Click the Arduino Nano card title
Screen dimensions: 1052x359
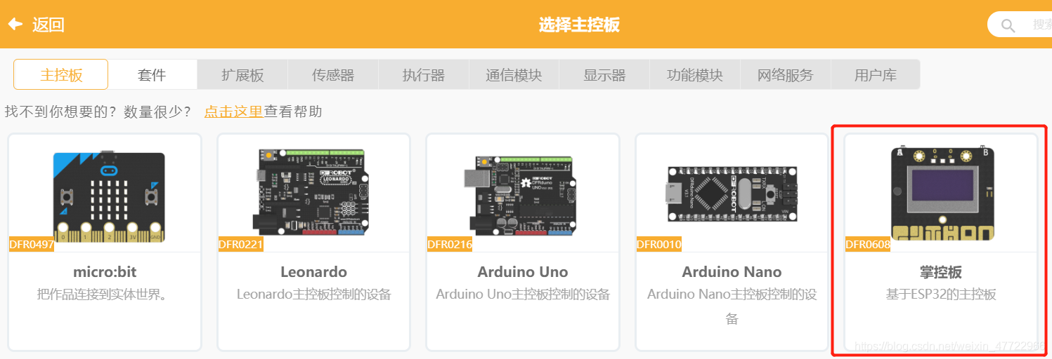(732, 272)
